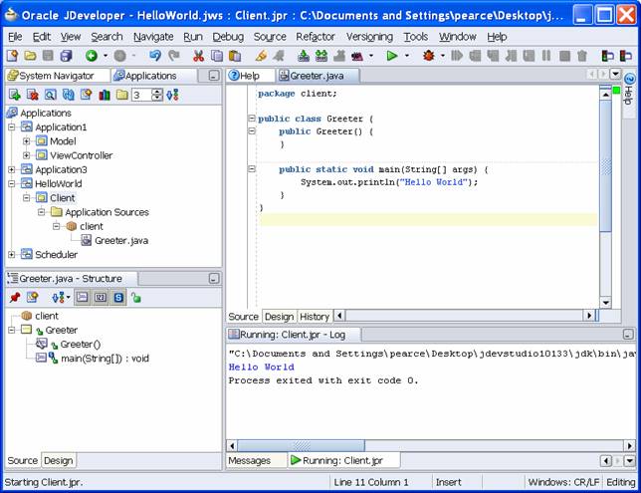Collapse the Application1 tree node
The height and width of the screenshot is (493, 641).
12,127
